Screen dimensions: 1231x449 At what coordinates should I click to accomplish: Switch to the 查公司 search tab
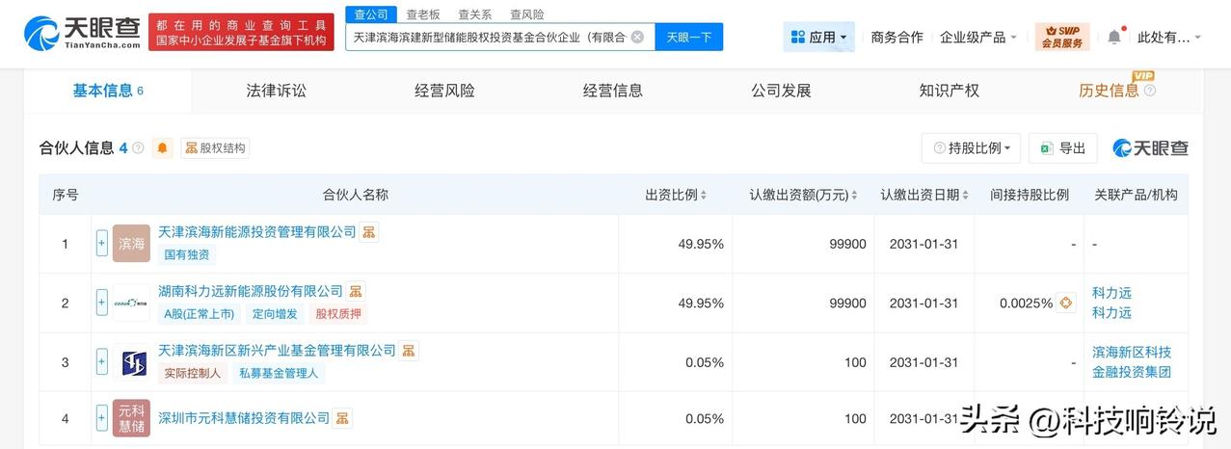tap(371, 14)
